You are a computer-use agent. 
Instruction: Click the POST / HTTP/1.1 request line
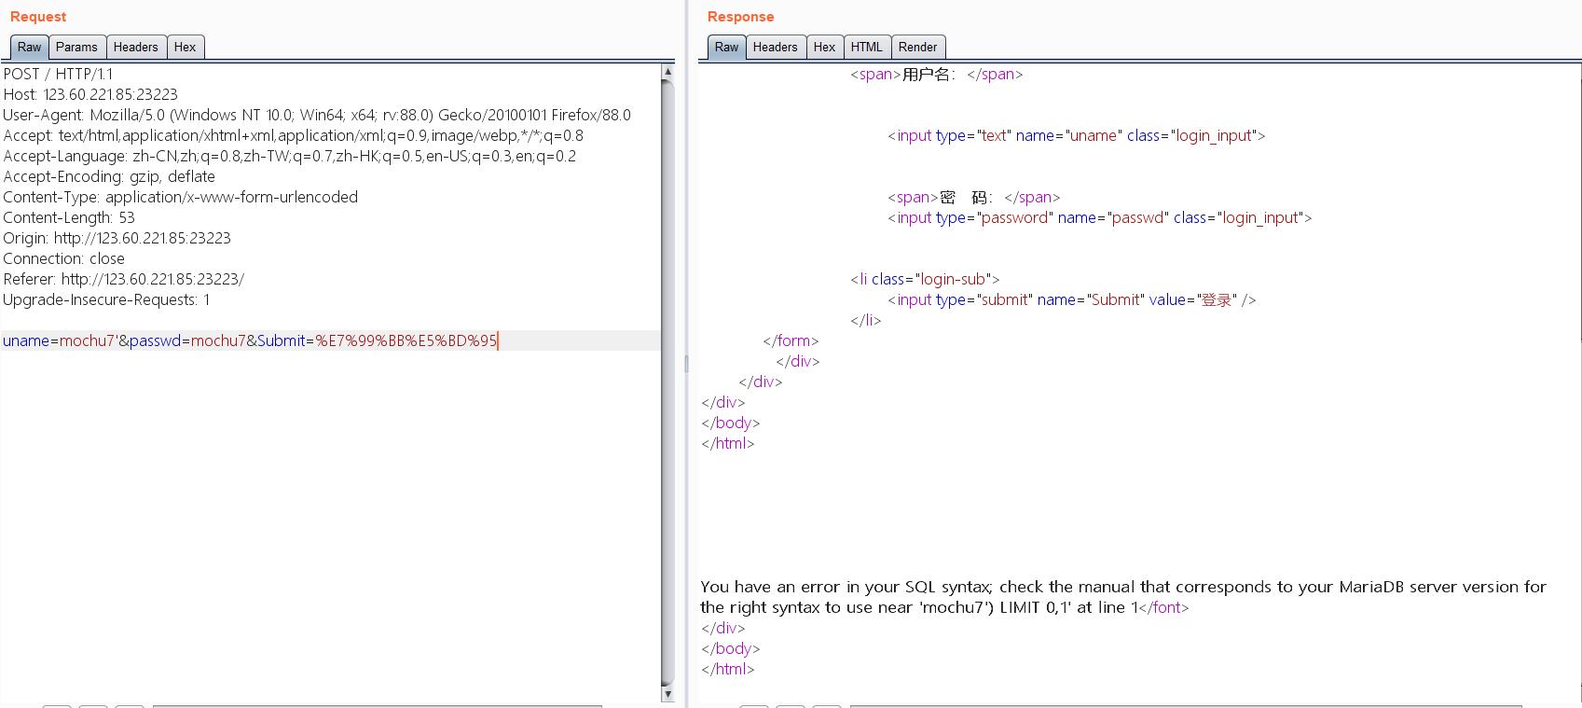[58, 74]
